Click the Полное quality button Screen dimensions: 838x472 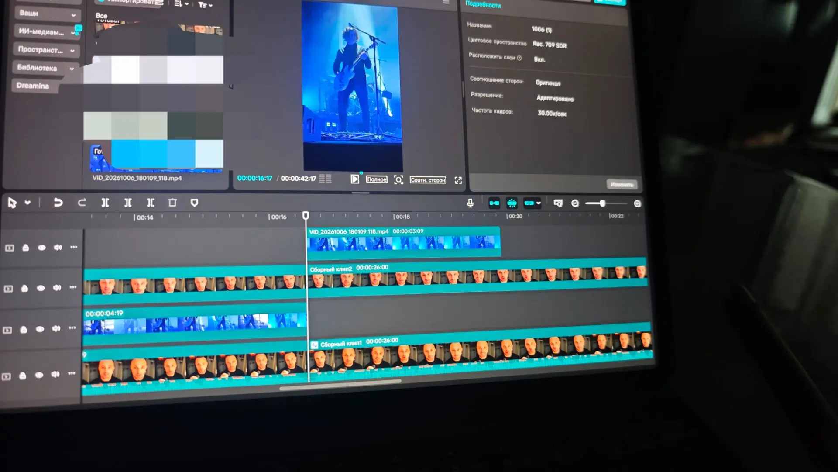377,179
